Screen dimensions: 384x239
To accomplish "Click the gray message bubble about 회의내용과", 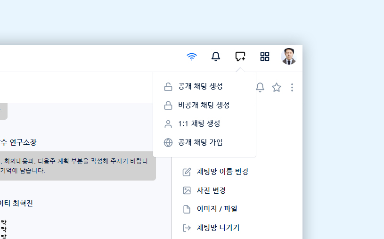I will pos(78,166).
